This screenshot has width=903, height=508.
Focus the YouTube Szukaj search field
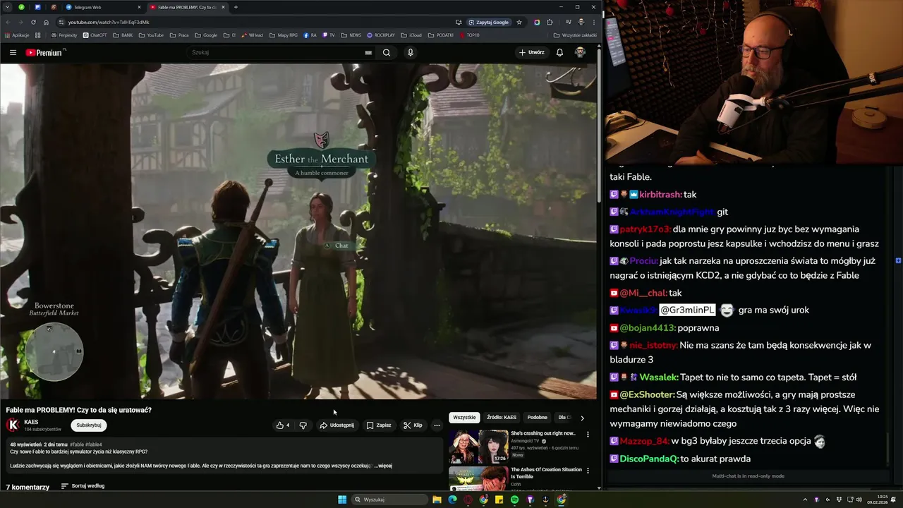point(275,52)
